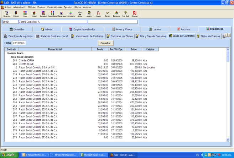The height and width of the screenshot is (158, 234).
Task: Select the Locales toolbar icon
Action: coord(34,13)
